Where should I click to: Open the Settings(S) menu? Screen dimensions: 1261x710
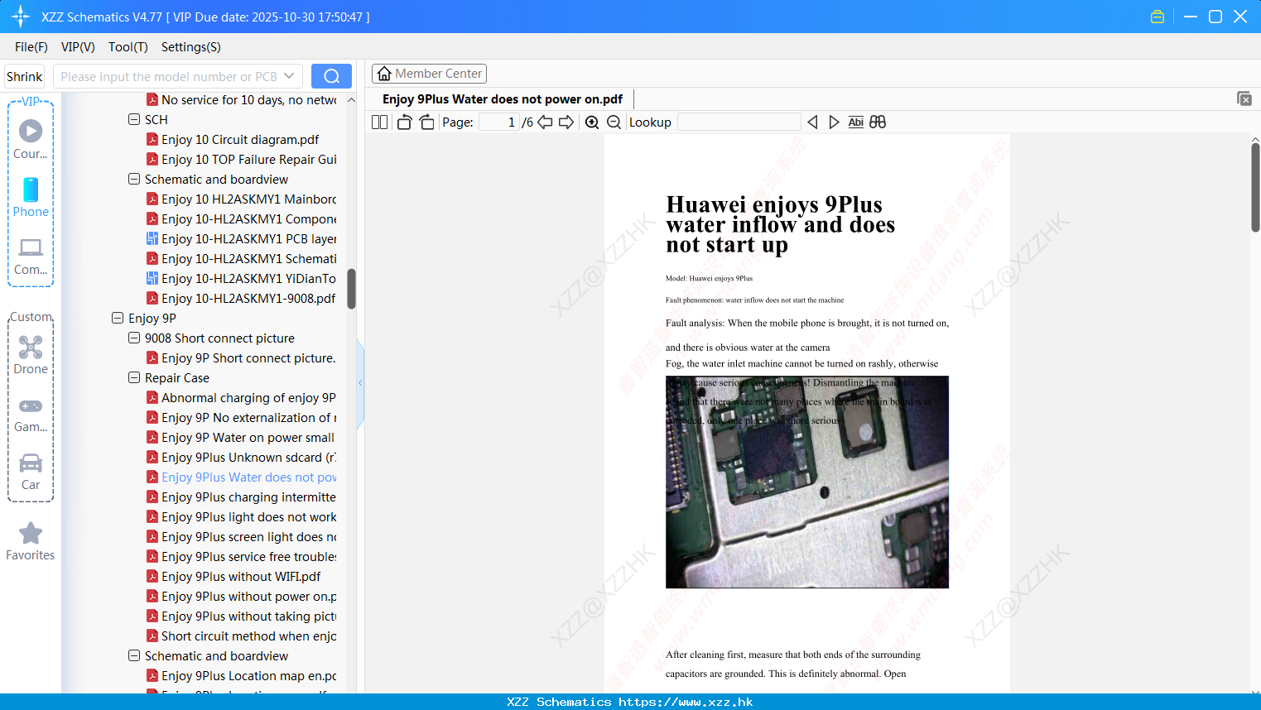[x=191, y=47]
